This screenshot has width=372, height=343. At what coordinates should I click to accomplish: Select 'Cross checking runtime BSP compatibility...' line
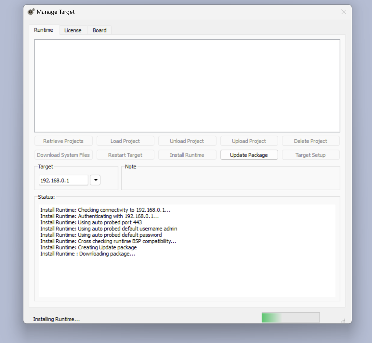(108, 241)
